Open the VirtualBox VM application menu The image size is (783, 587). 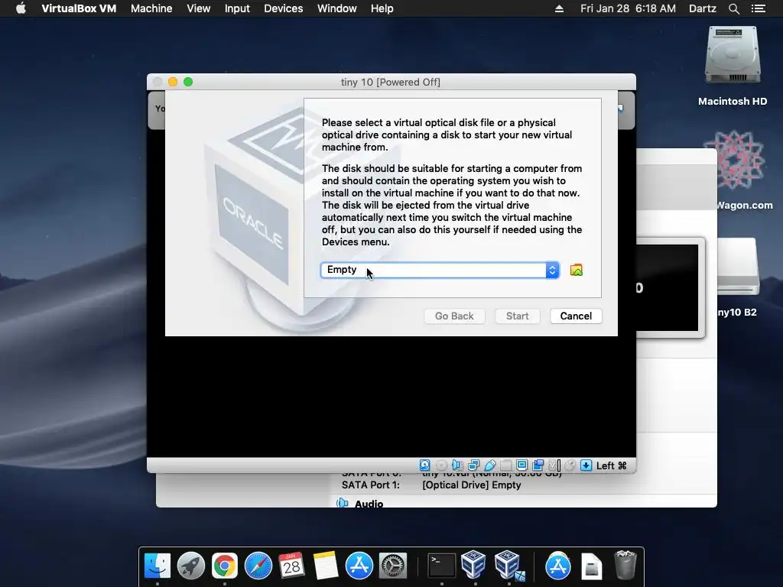(x=79, y=8)
